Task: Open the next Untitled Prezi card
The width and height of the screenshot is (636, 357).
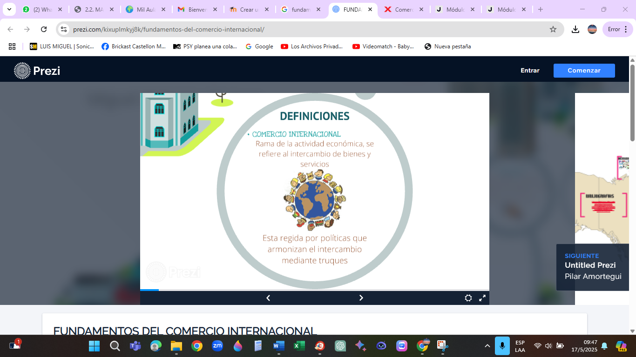Action: pos(593,267)
